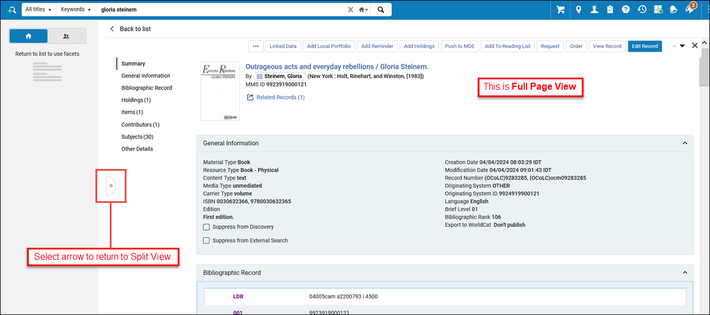
Task: Toggle Suppress from External Search checkbox
Action: pyautogui.click(x=206, y=240)
